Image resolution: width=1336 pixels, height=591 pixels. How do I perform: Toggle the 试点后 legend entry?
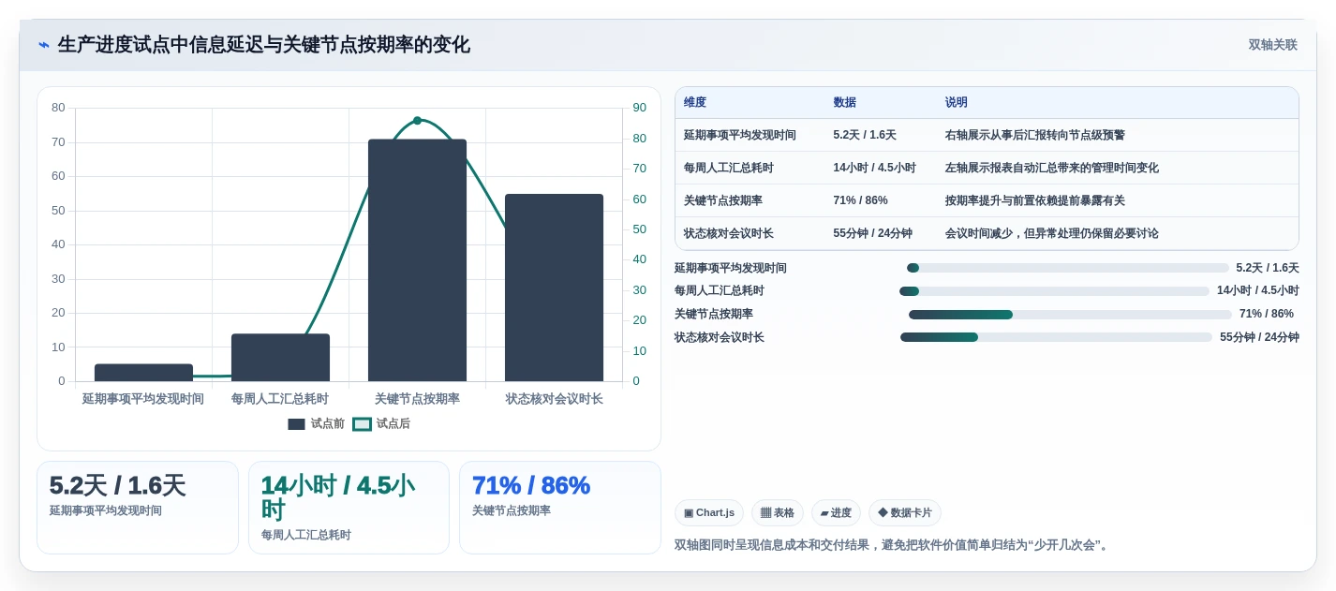[x=381, y=424]
